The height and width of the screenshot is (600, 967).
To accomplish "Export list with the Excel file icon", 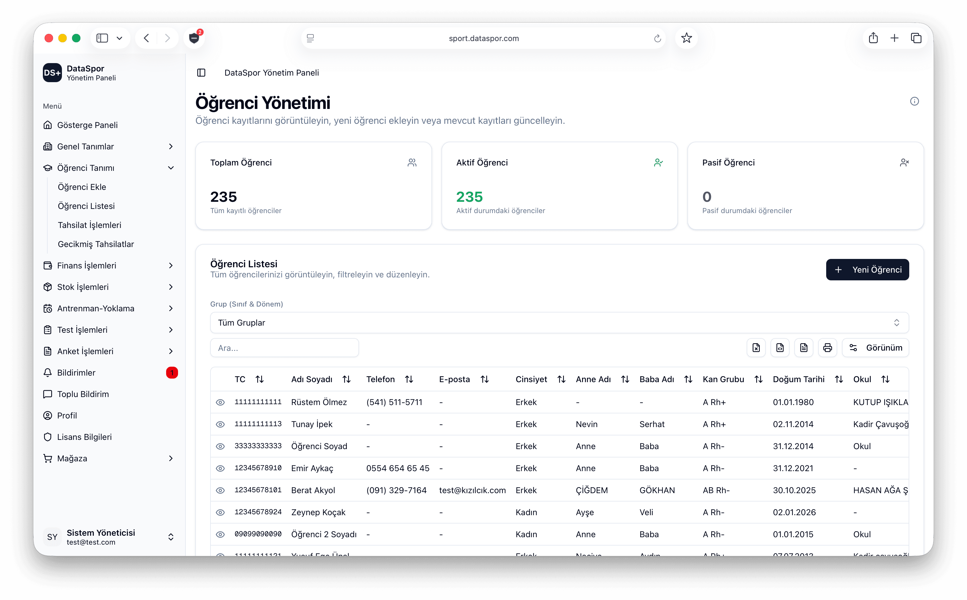I will point(756,348).
